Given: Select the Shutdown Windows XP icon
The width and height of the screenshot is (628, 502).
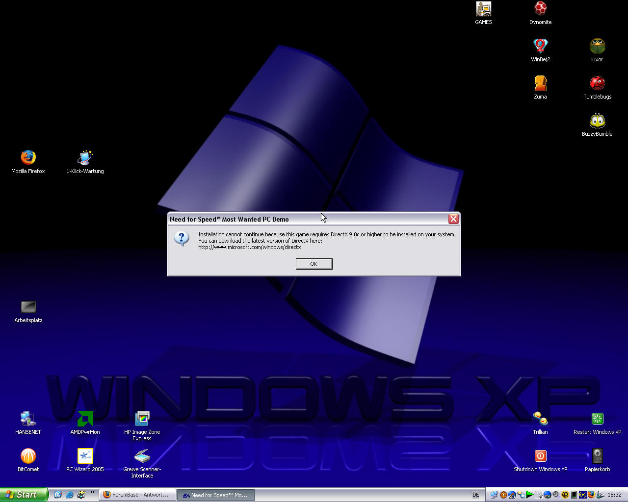Looking at the screenshot, I should 540,460.
